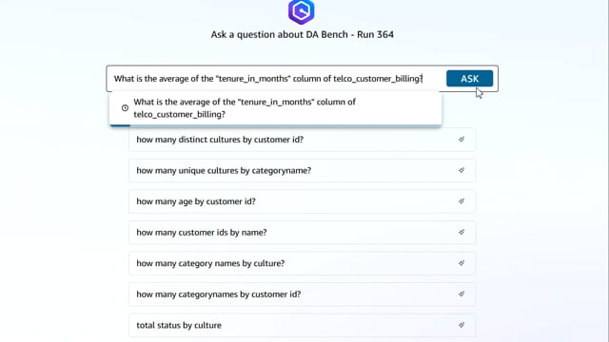This screenshot has width=609, height=342.
Task: Click sparkle icon beside customer ids by name
Action: pyautogui.click(x=462, y=232)
